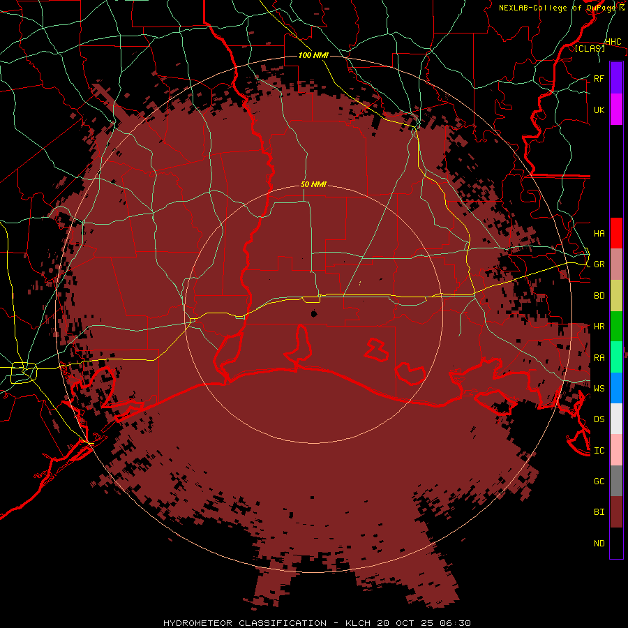Click the dark red BI legend swatch
The height and width of the screenshot is (628, 628).
point(616,512)
